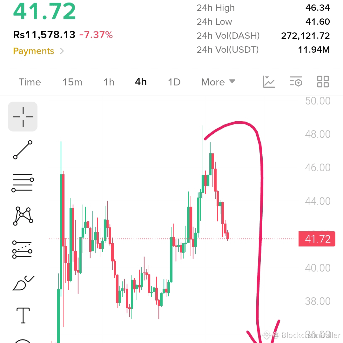Select the Text annotation tool
343x343 pixels.
(x=23, y=315)
